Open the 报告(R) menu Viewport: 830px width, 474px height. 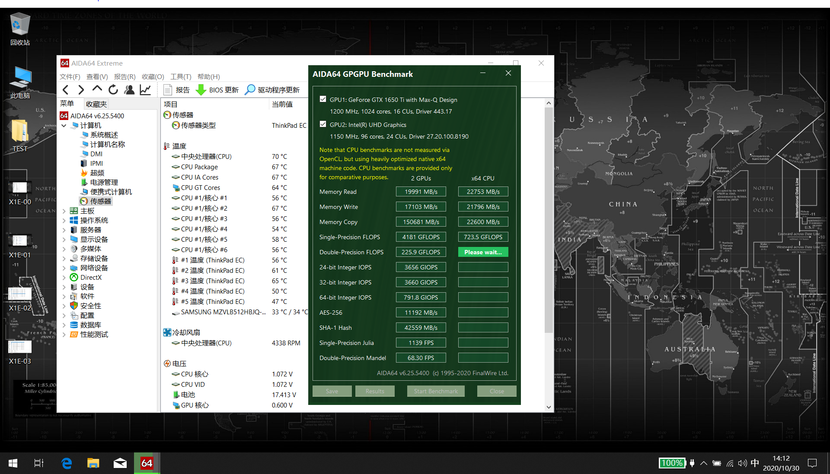[x=125, y=76]
